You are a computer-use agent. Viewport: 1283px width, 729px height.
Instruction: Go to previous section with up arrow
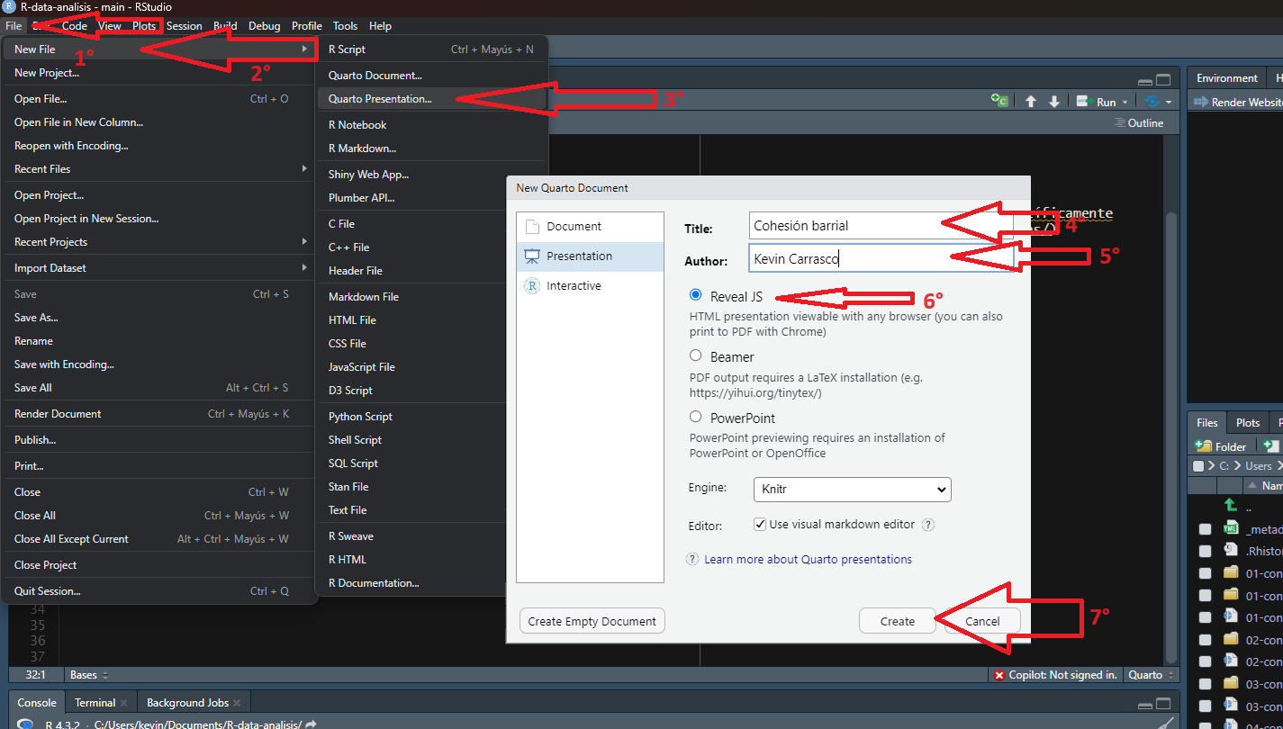point(1031,102)
